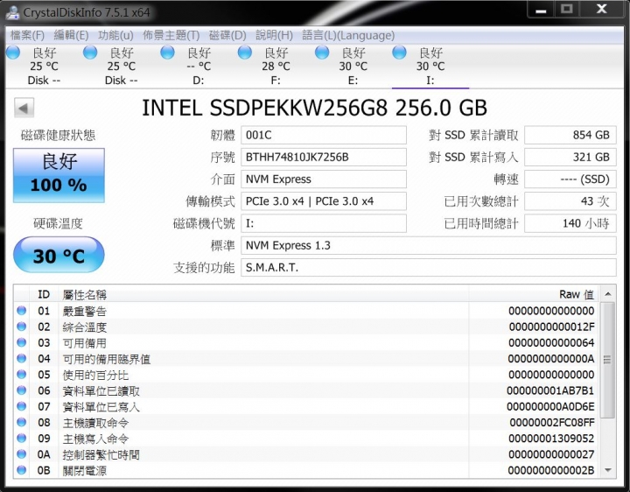The image size is (630, 492).
Task: Click the INTEL SSDPEKKW256G8 256.0 GB title
Action: pos(315,108)
